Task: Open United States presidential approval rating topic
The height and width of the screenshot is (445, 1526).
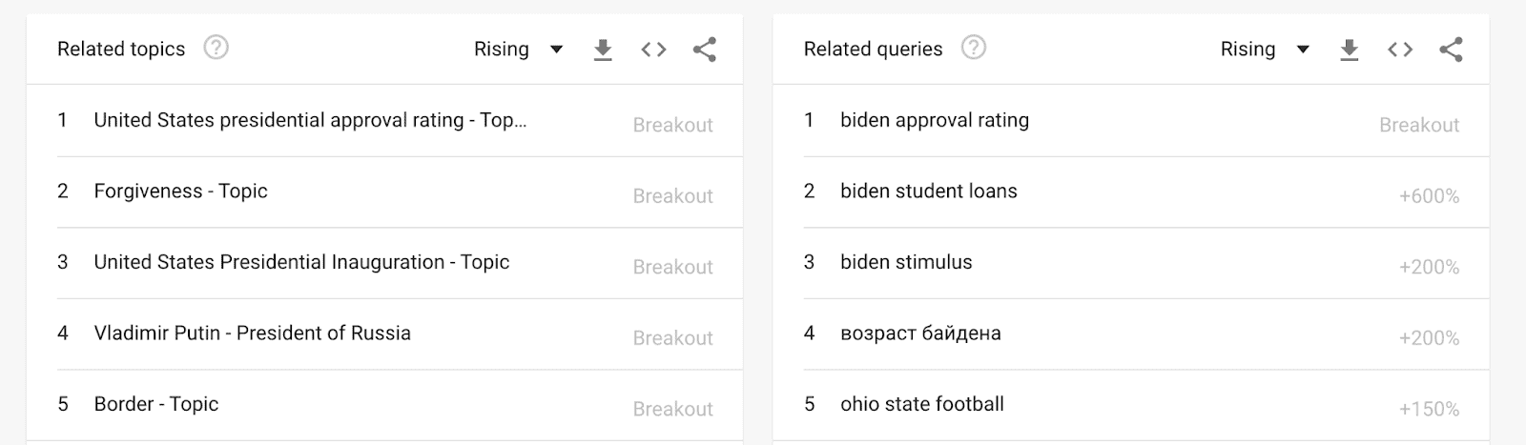Action: (310, 121)
